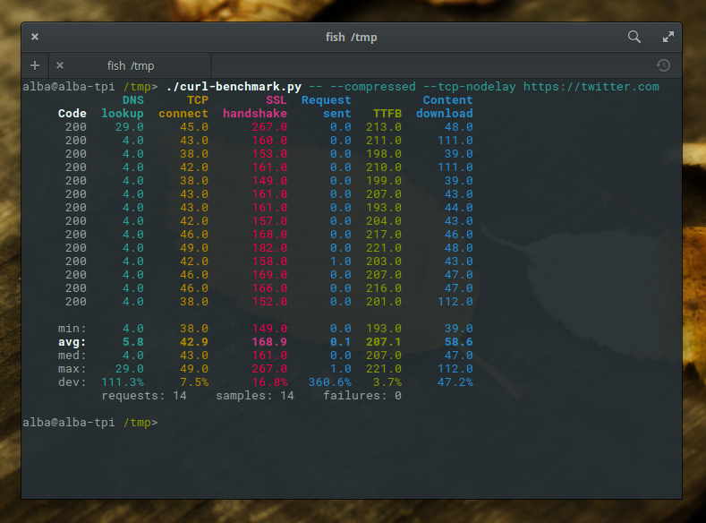Click the 'sent' header word
706x523 pixels.
point(336,114)
